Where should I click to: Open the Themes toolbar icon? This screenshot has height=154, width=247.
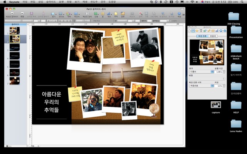[68, 14]
